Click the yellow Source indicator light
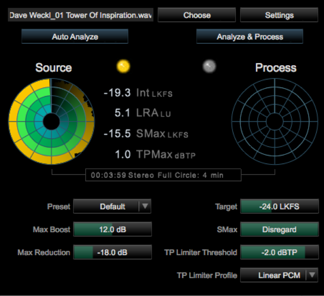This screenshot has width=324, height=296. [x=123, y=66]
